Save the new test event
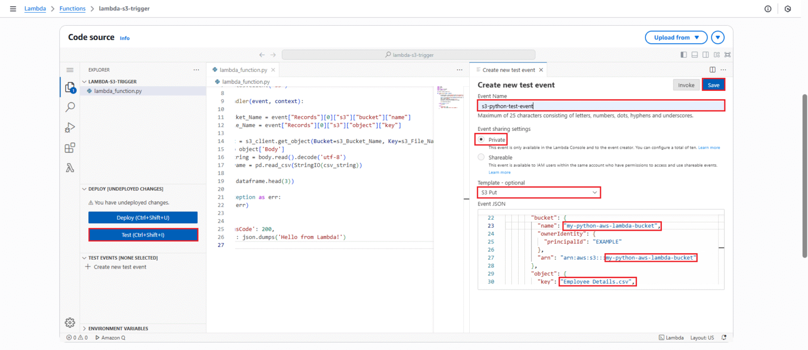Viewport: 808px width, 350px height. point(713,84)
